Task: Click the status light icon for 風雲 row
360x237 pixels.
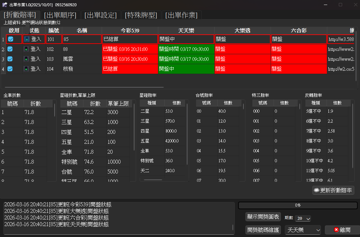Action: [x=26, y=59]
